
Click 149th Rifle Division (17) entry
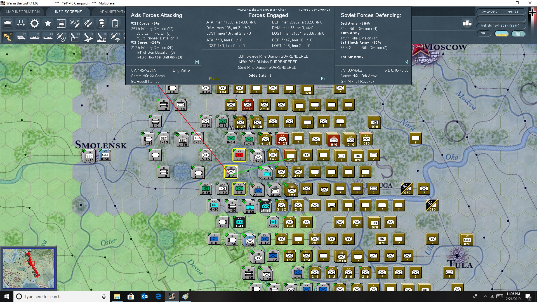pos(359,38)
